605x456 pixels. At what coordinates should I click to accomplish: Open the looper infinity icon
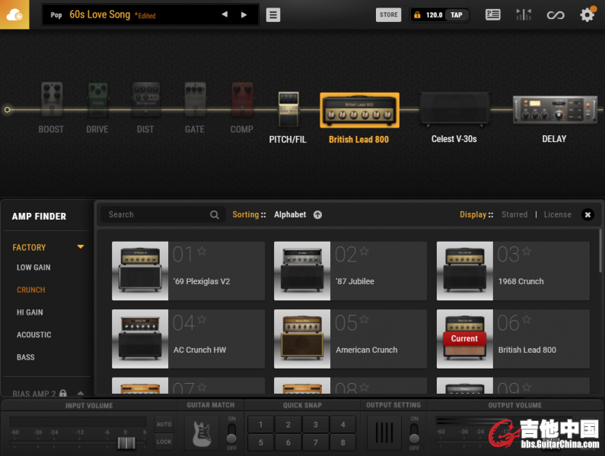tap(556, 15)
